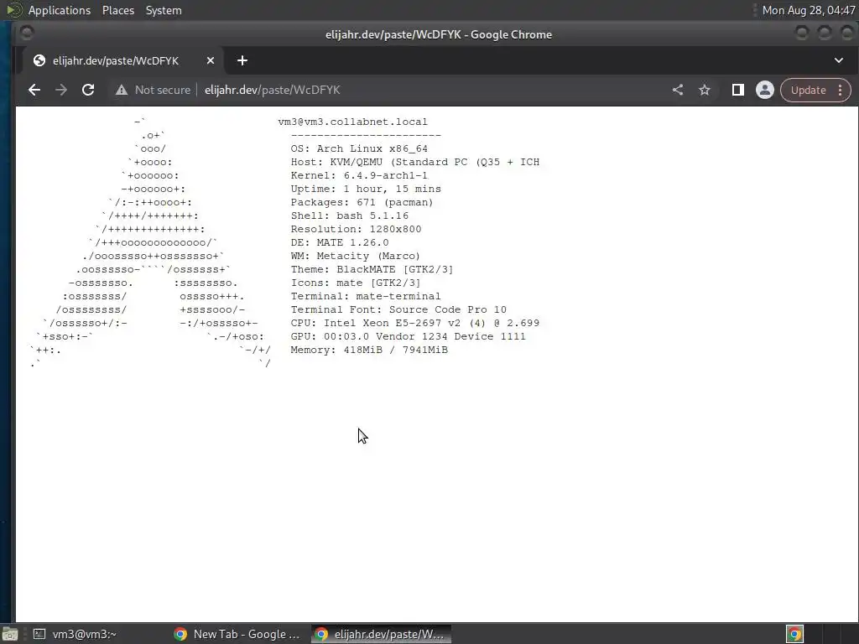Click the MATE logo icon beside Applications
Image resolution: width=859 pixels, height=644 pixels.
coord(13,10)
